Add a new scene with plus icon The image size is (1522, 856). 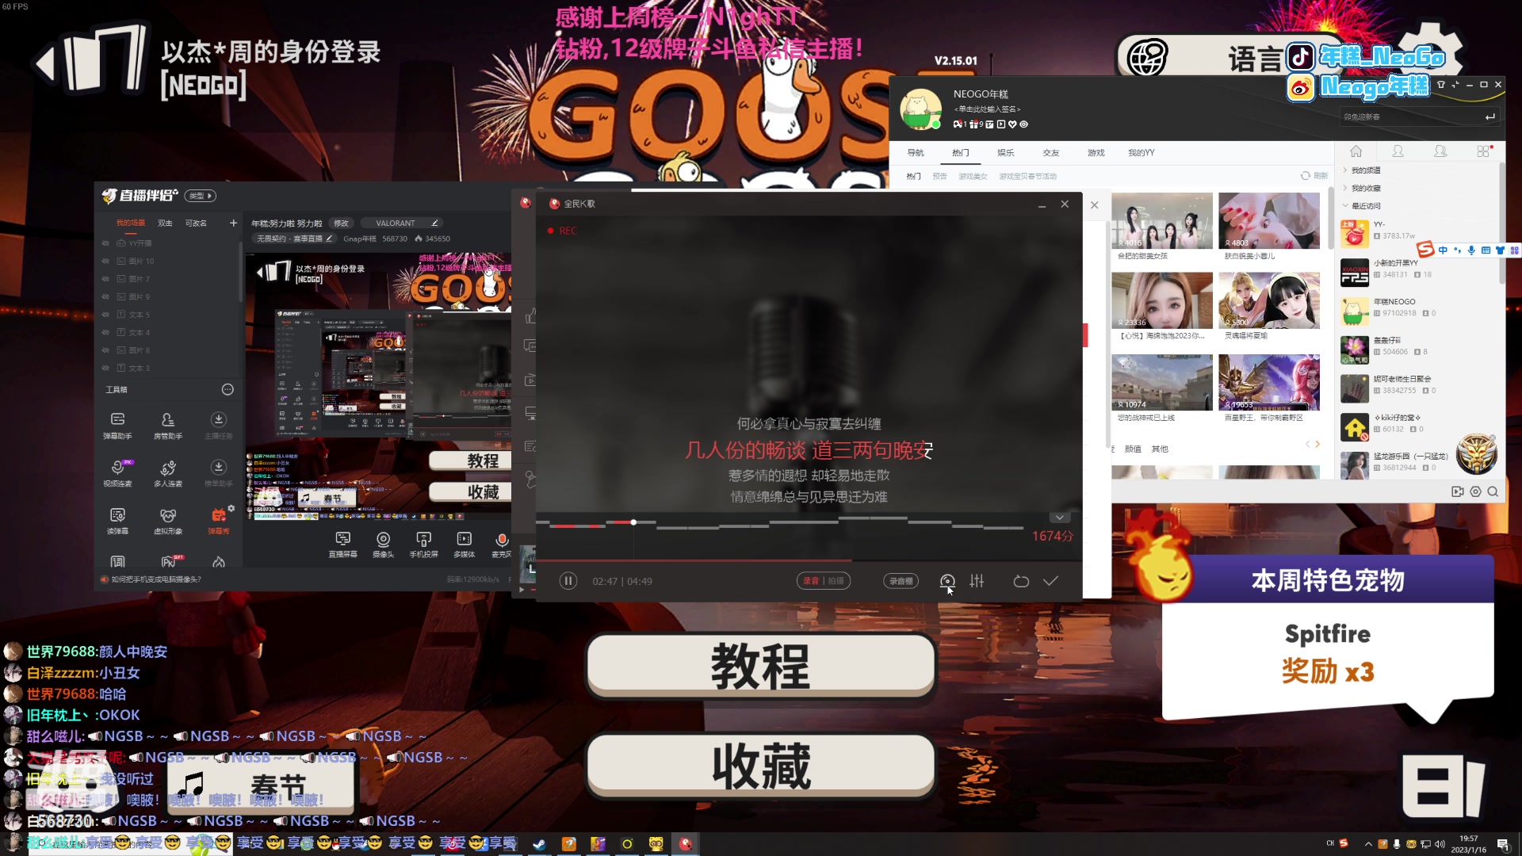point(233,224)
